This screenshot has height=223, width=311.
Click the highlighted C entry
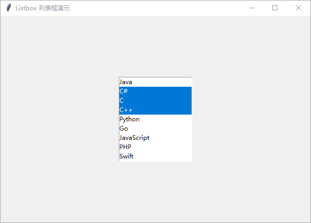click(x=155, y=101)
